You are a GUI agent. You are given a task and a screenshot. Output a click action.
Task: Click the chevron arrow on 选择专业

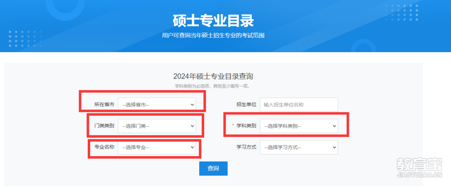[x=193, y=147]
